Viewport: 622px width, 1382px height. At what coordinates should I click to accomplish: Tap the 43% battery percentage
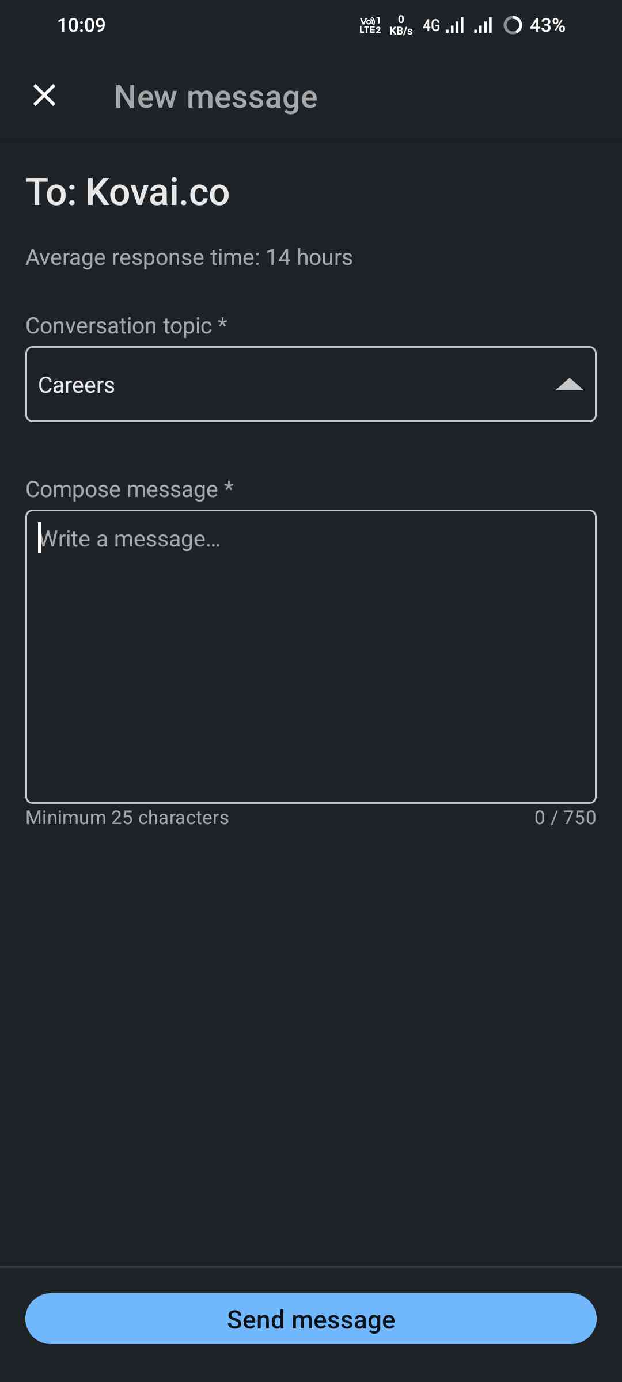point(548,25)
